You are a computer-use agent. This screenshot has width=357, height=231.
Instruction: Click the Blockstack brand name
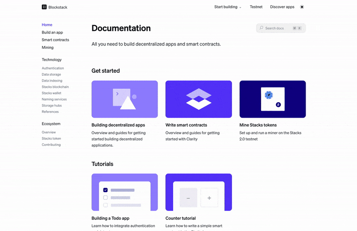pos(58,7)
